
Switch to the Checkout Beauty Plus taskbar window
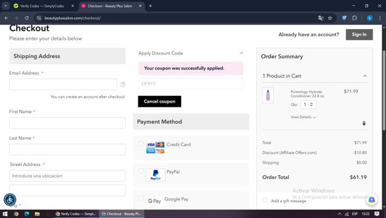(x=121, y=214)
